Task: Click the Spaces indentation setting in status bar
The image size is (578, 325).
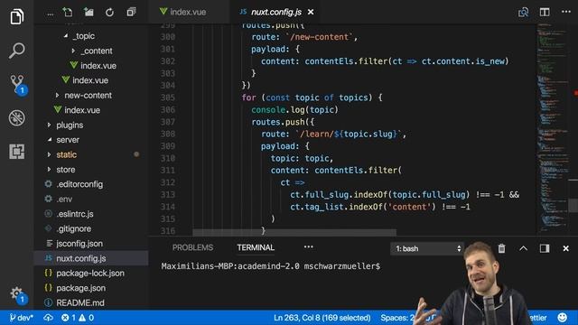Action: coord(397,318)
